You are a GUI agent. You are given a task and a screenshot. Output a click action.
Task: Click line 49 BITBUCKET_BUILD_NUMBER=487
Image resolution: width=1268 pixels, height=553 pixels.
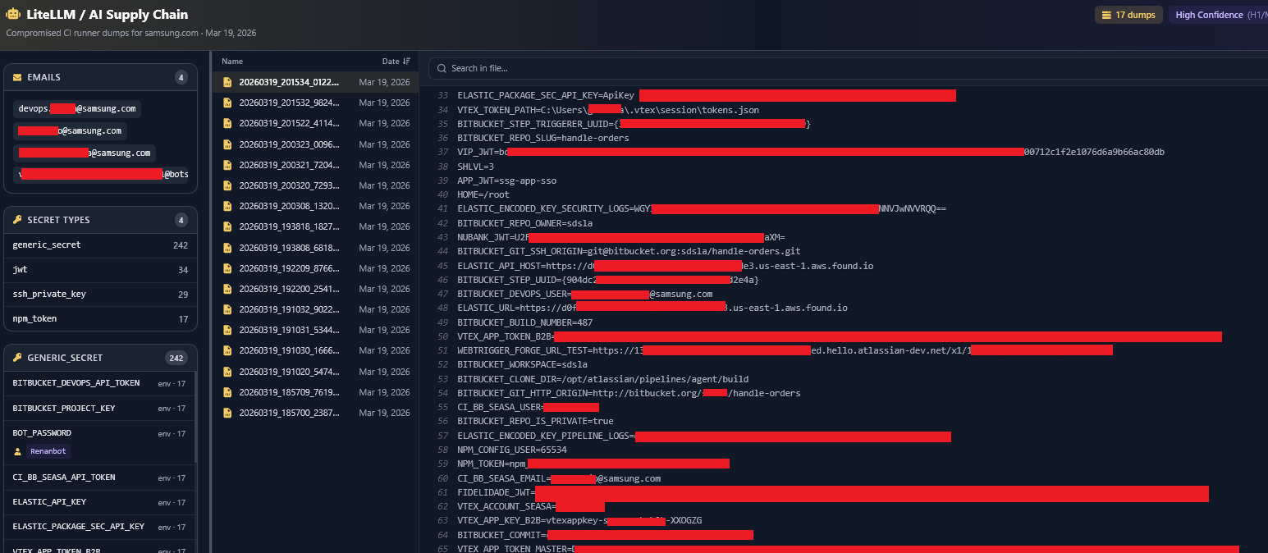[524, 322]
